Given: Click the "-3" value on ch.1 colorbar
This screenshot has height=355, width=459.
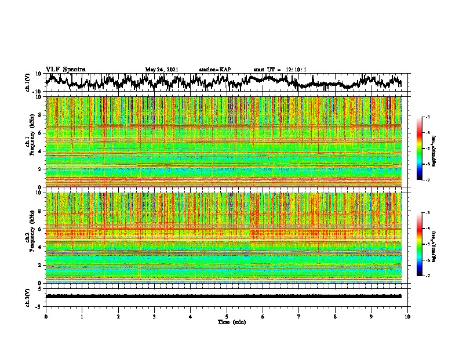Looking at the screenshot, I should (427, 117).
